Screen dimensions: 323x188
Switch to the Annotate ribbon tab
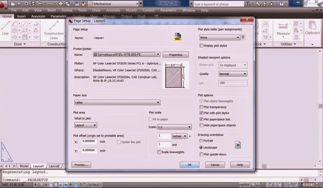38,16
